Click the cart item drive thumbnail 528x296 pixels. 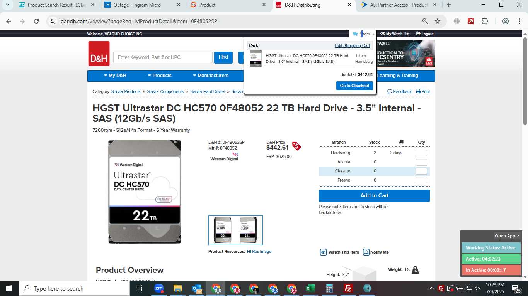click(255, 59)
